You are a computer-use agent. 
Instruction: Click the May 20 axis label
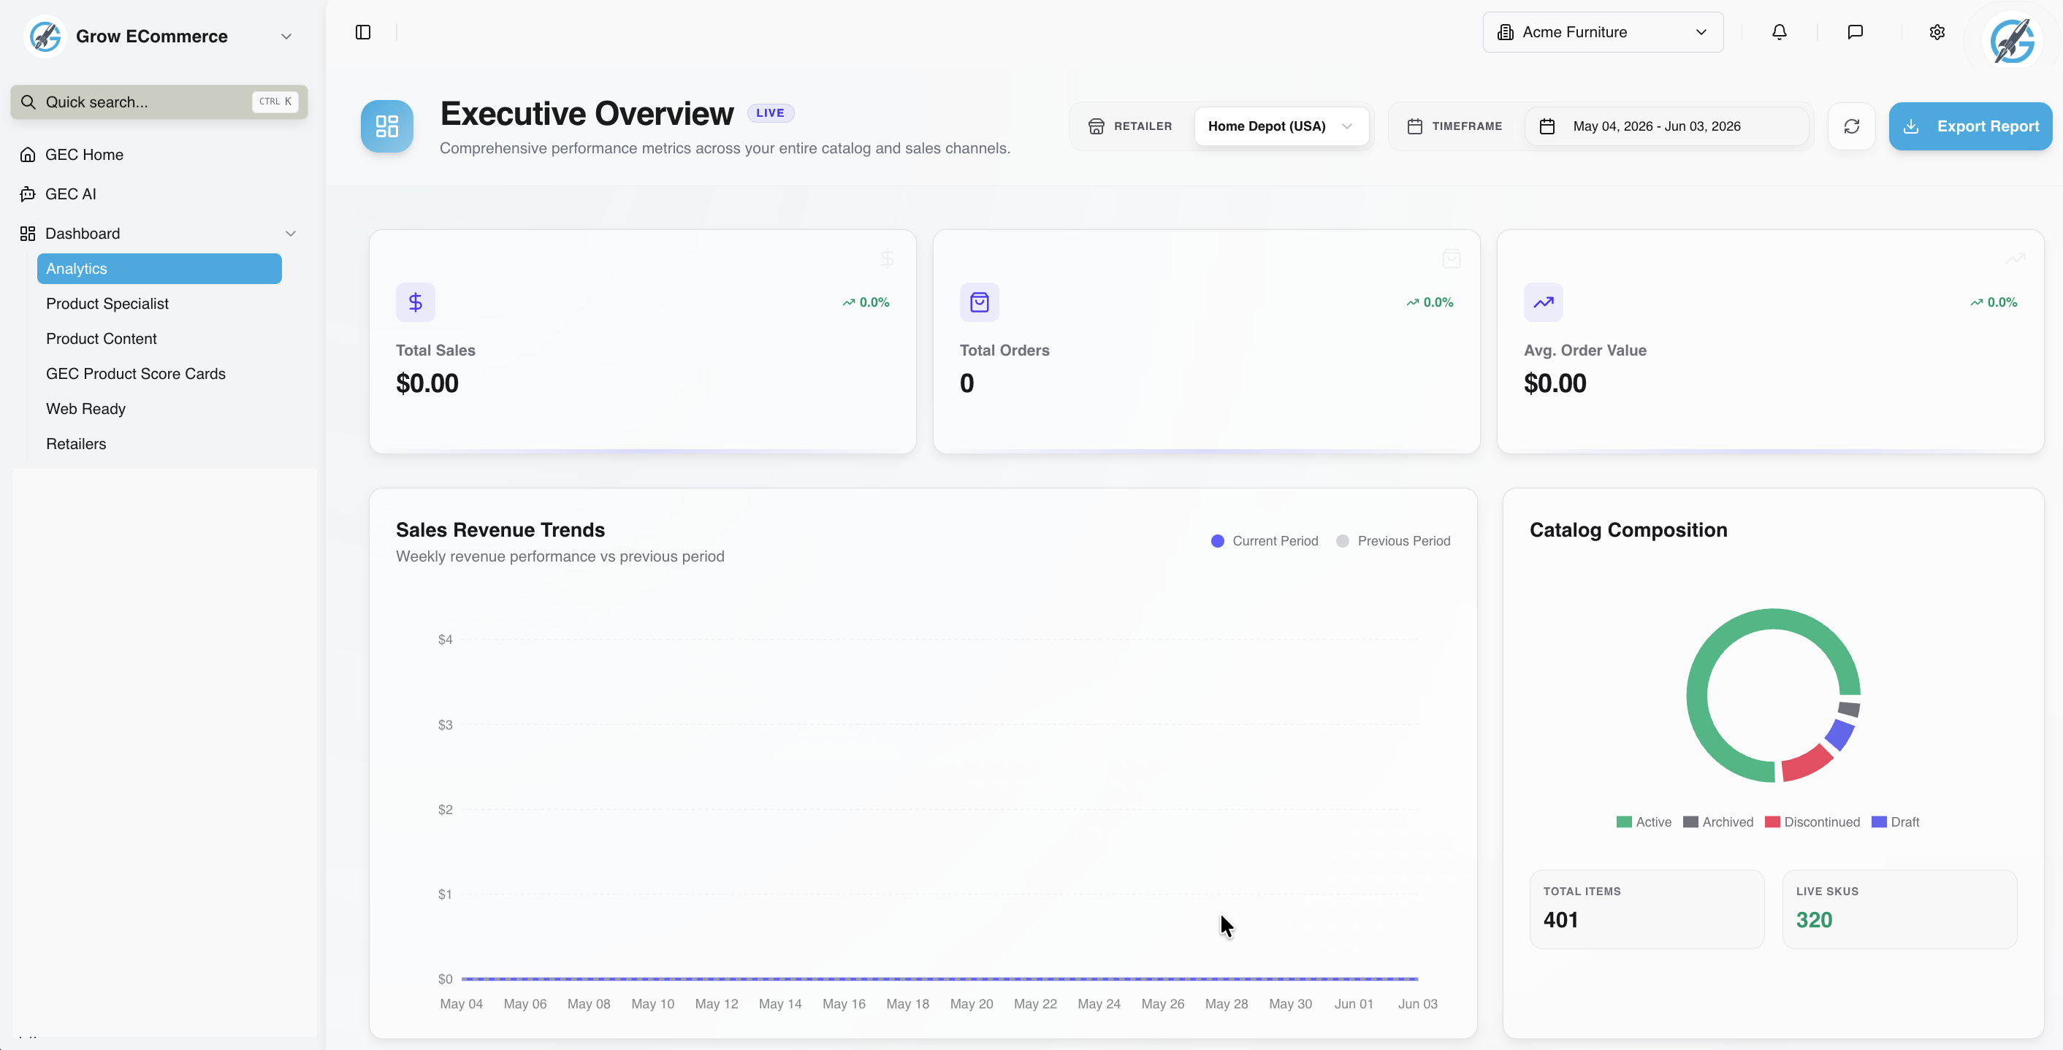(971, 1003)
